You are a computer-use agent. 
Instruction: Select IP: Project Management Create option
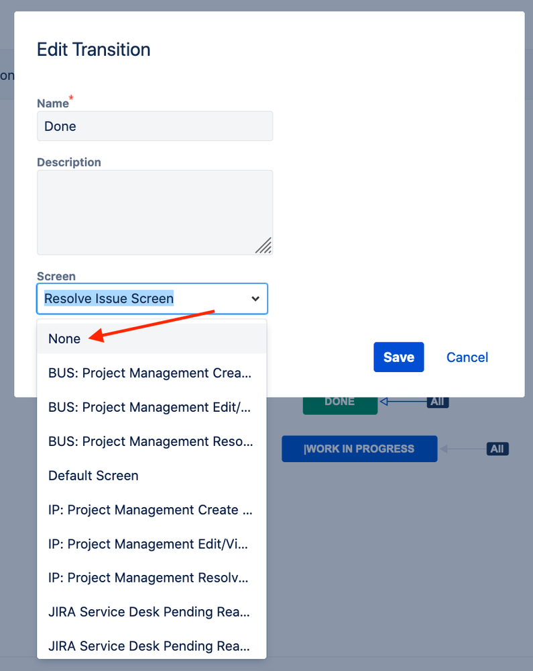pyautogui.click(x=152, y=510)
